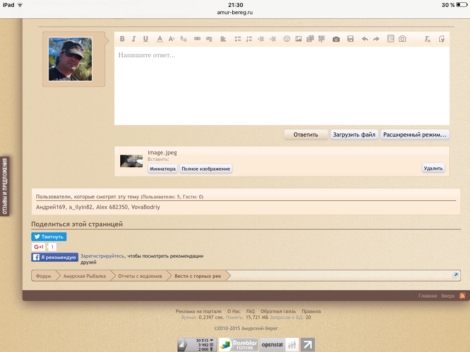The width and height of the screenshot is (470, 352).
Task: Toggle underline text formatting
Action: pos(145,39)
